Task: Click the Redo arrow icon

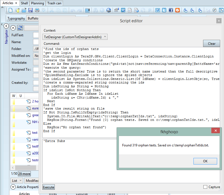Action: click(80, 10)
